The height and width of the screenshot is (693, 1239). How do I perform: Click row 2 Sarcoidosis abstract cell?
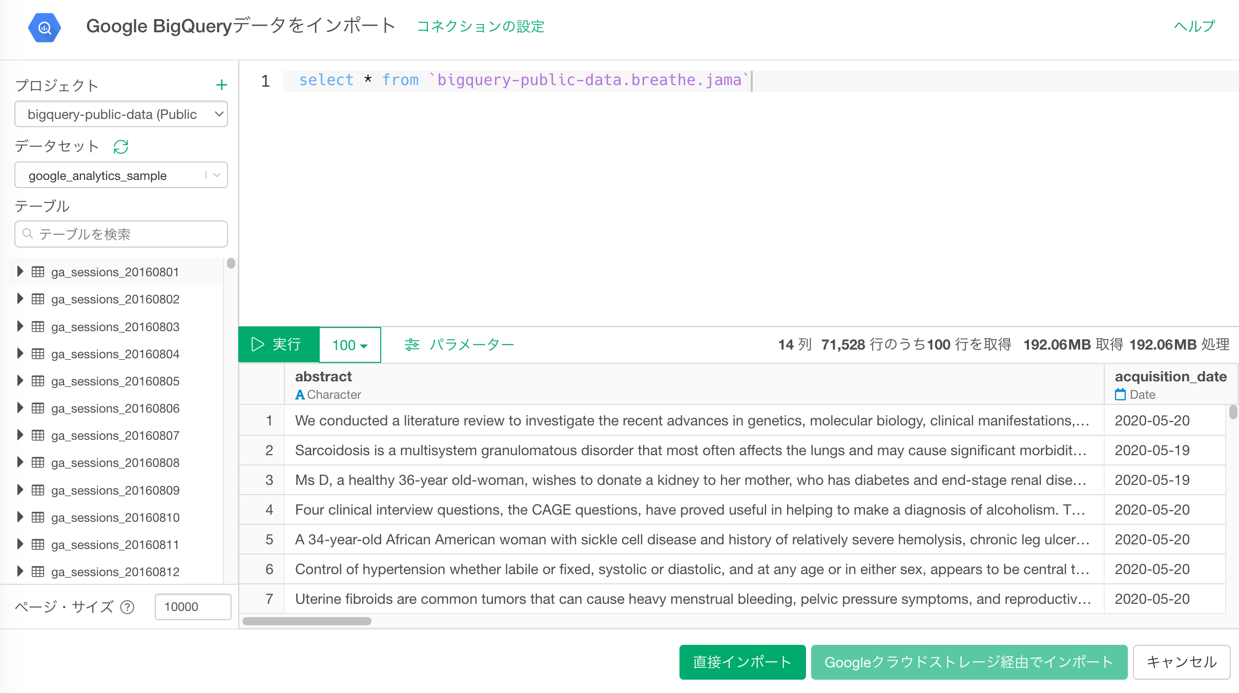pos(694,451)
